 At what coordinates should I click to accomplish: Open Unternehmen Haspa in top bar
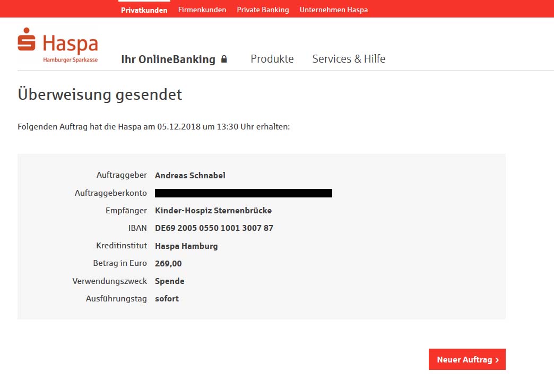[x=333, y=10]
